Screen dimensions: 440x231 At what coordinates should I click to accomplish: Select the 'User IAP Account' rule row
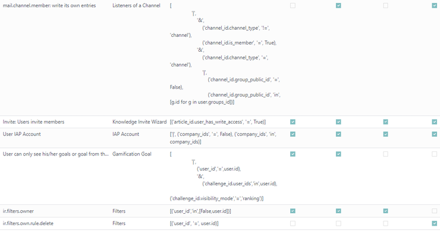(220, 138)
